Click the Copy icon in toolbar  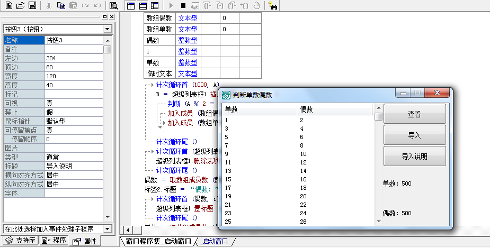61,6
